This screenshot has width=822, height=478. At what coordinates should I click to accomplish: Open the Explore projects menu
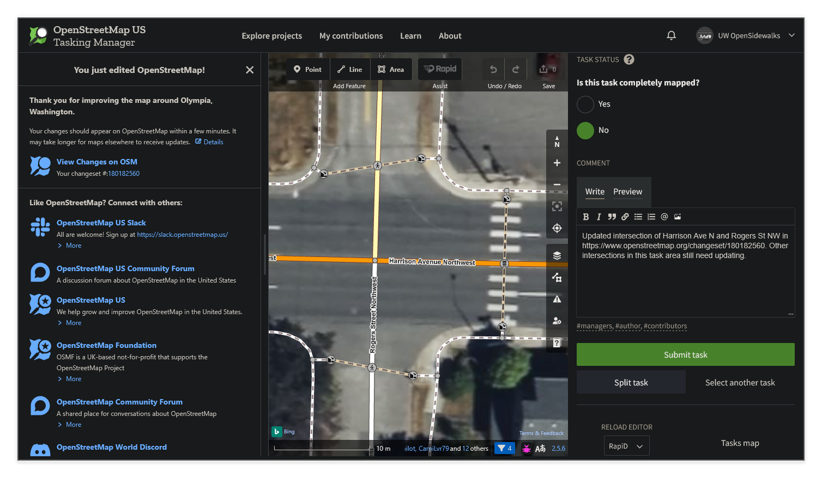pyautogui.click(x=271, y=35)
